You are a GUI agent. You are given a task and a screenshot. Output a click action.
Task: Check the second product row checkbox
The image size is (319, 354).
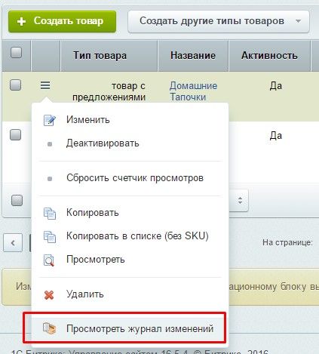tap(15, 134)
